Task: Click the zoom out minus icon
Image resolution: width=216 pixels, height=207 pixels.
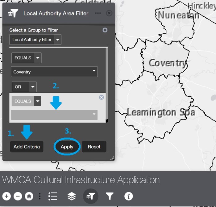Action: tap(18, 196)
